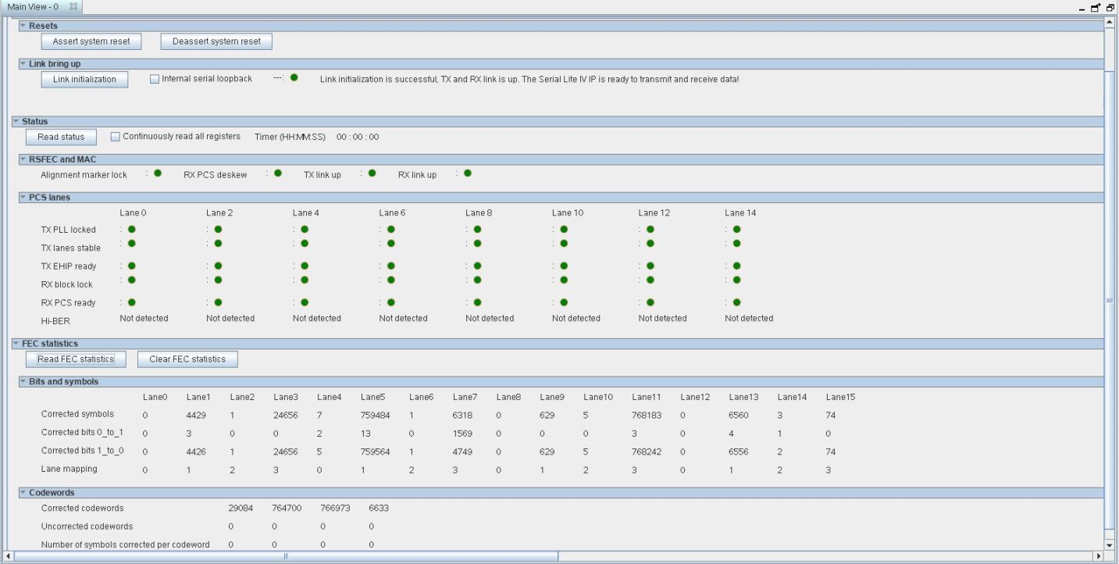Viewport: 1119px width, 564px height.
Task: Click the Alignment marker lock status LED
Action: [x=158, y=173]
